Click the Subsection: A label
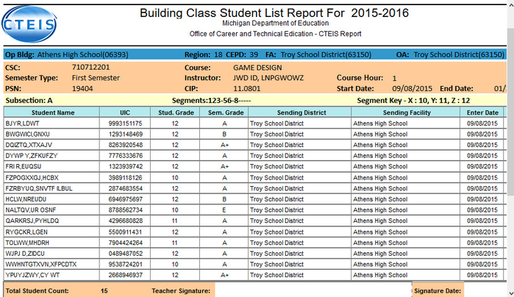The height and width of the screenshot is (297, 514). (x=29, y=101)
